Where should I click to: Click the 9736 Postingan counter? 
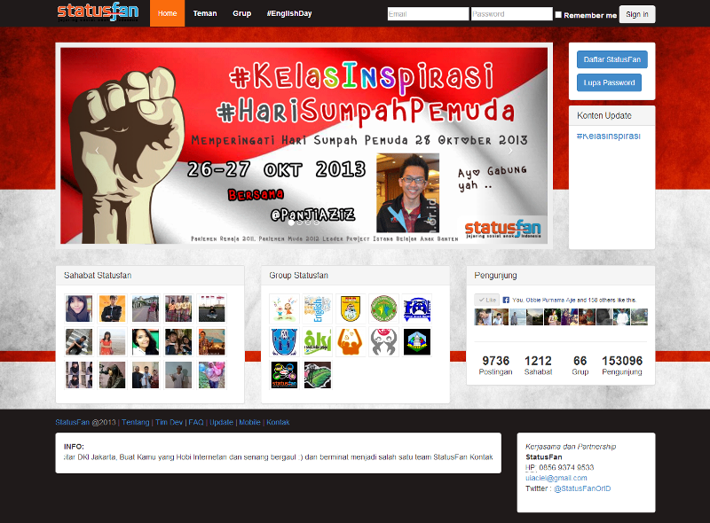point(496,365)
